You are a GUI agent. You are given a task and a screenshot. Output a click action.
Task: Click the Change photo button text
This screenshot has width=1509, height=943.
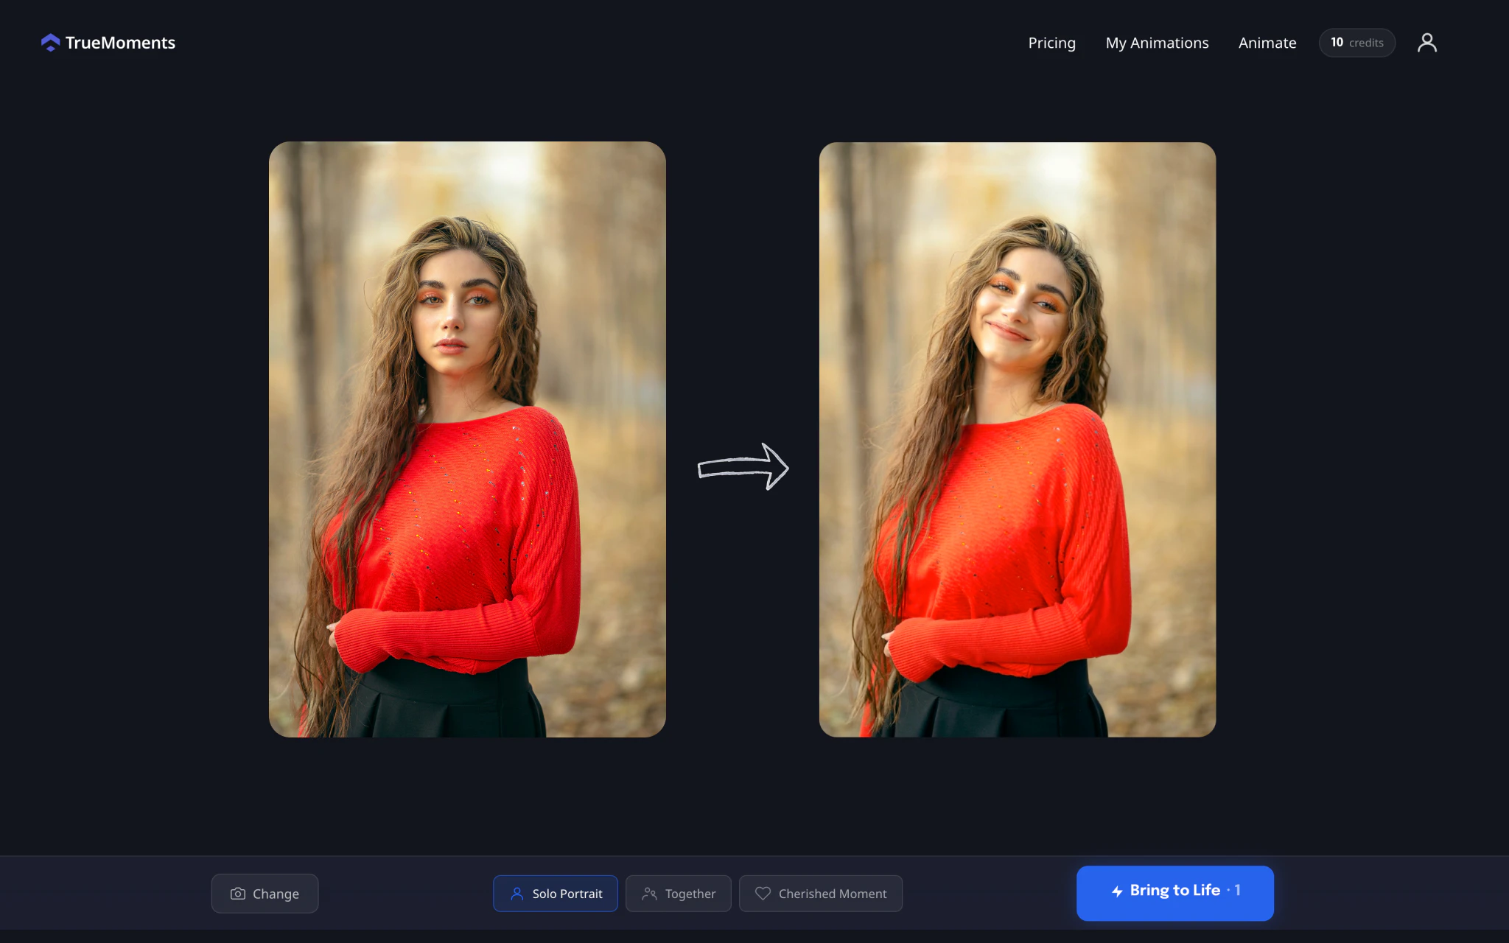(x=276, y=894)
